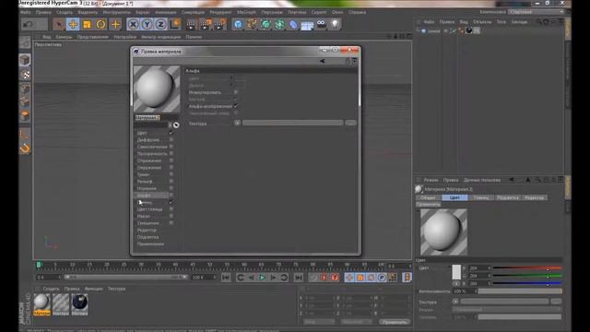Viewport: 590px width, 332px height.
Task: Toggle the coordinate system icon
Action: [175, 25]
